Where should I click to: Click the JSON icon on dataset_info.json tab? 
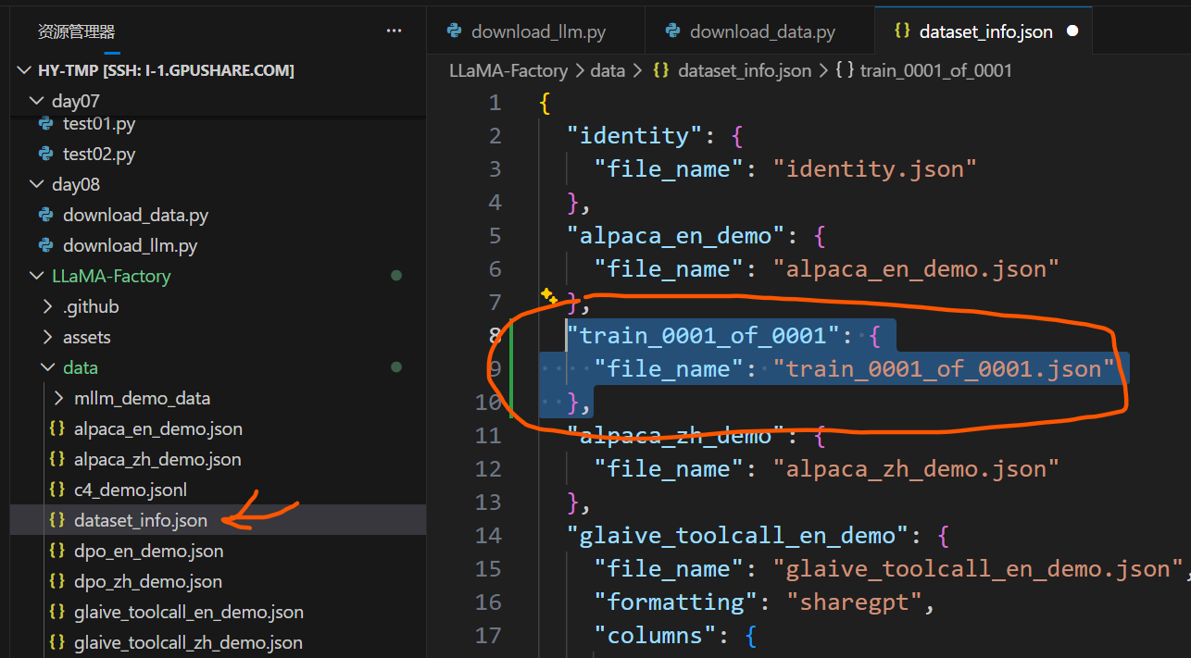[x=902, y=31]
